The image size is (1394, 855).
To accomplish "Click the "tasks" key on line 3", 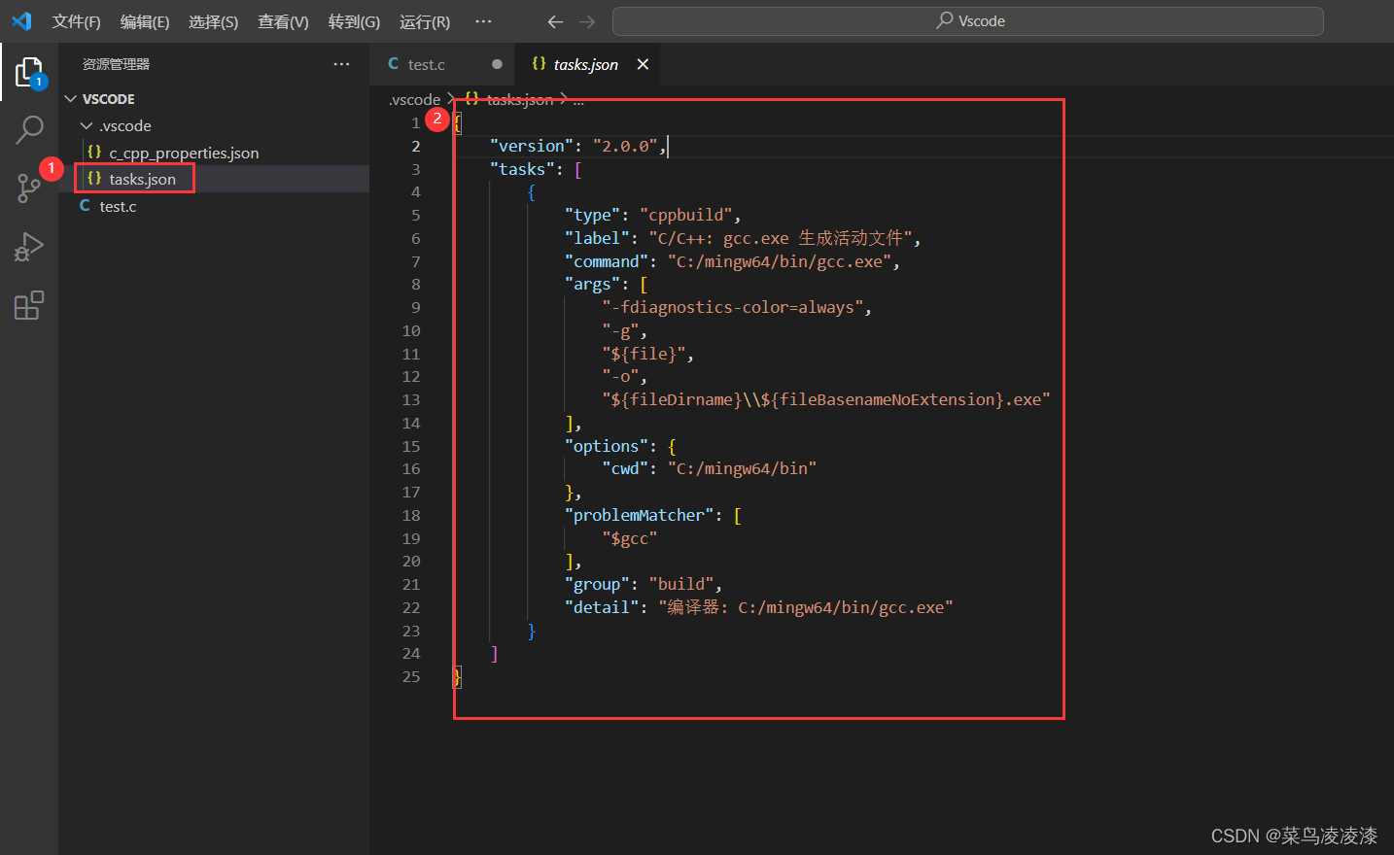I will (x=522, y=169).
